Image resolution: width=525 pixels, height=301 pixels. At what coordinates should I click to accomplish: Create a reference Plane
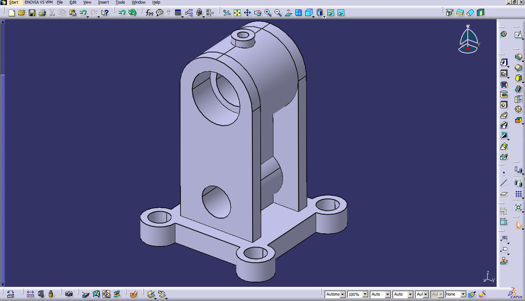[504, 194]
